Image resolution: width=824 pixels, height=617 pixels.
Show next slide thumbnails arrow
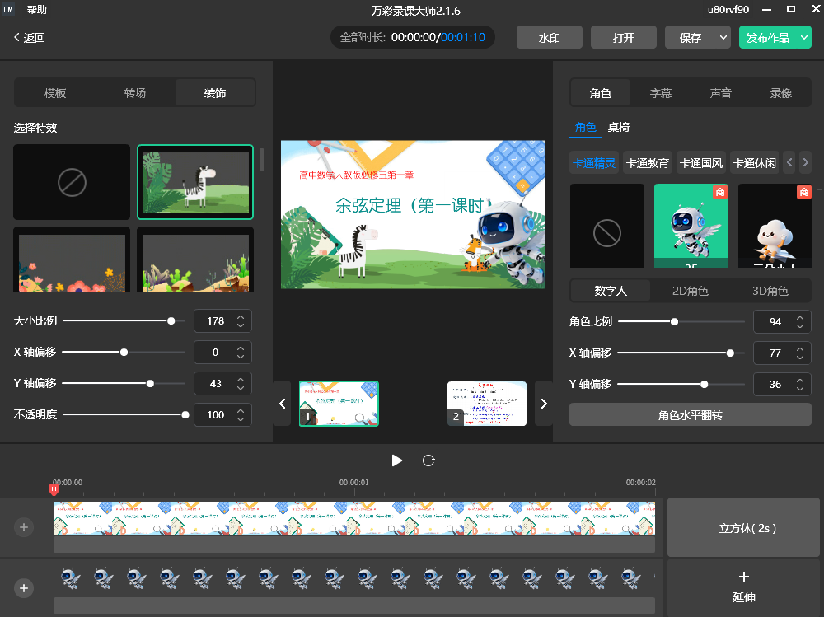(x=544, y=404)
